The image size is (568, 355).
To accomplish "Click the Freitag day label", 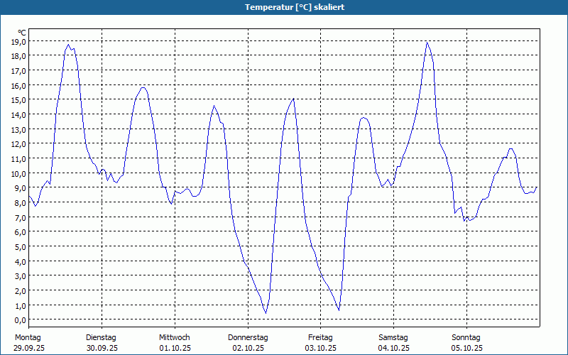I will coord(320,338).
